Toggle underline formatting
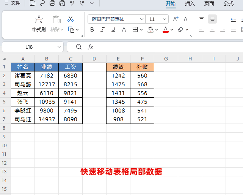Viewport: 243px width, 195px height. (113, 30)
